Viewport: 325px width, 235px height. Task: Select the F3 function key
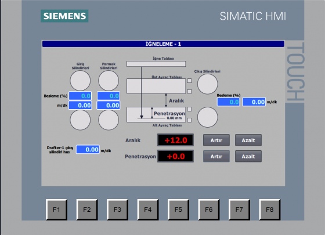(x=117, y=209)
